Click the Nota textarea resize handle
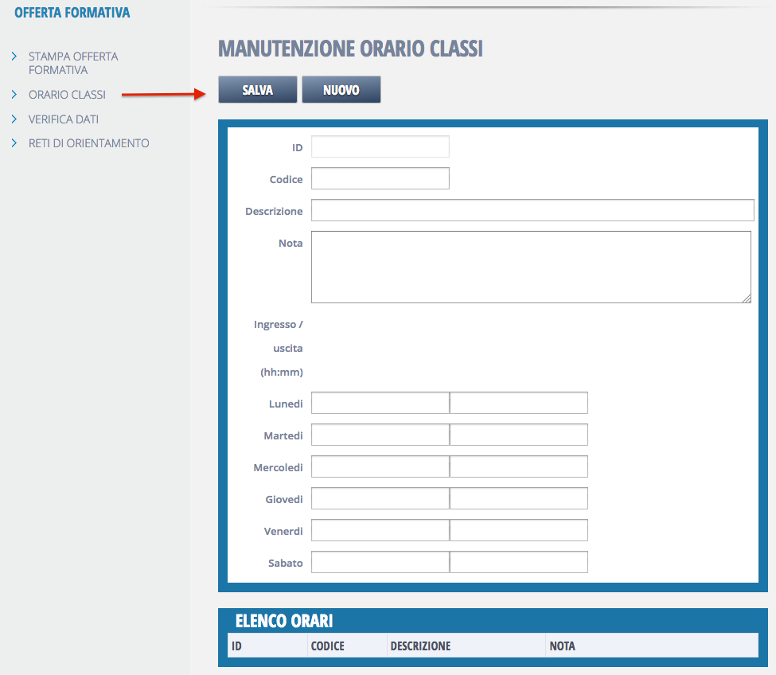This screenshot has height=675, width=776. [x=747, y=298]
